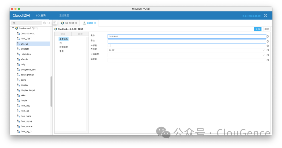The height and width of the screenshot is (148, 282).
Task: Select from_mysql database
Action: click(26, 121)
